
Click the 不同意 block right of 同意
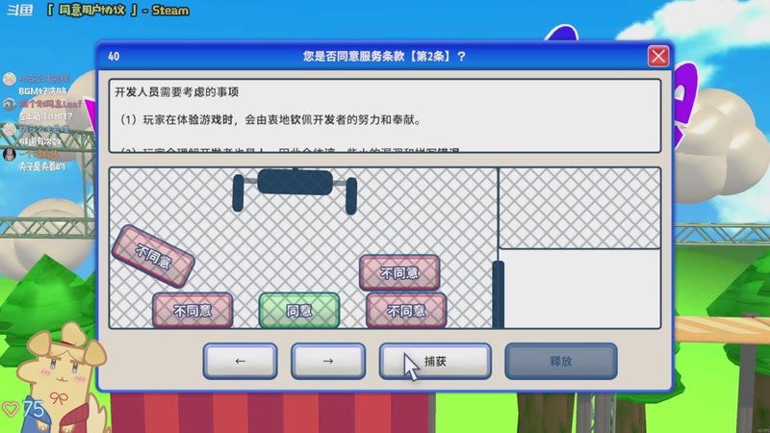pyautogui.click(x=406, y=310)
